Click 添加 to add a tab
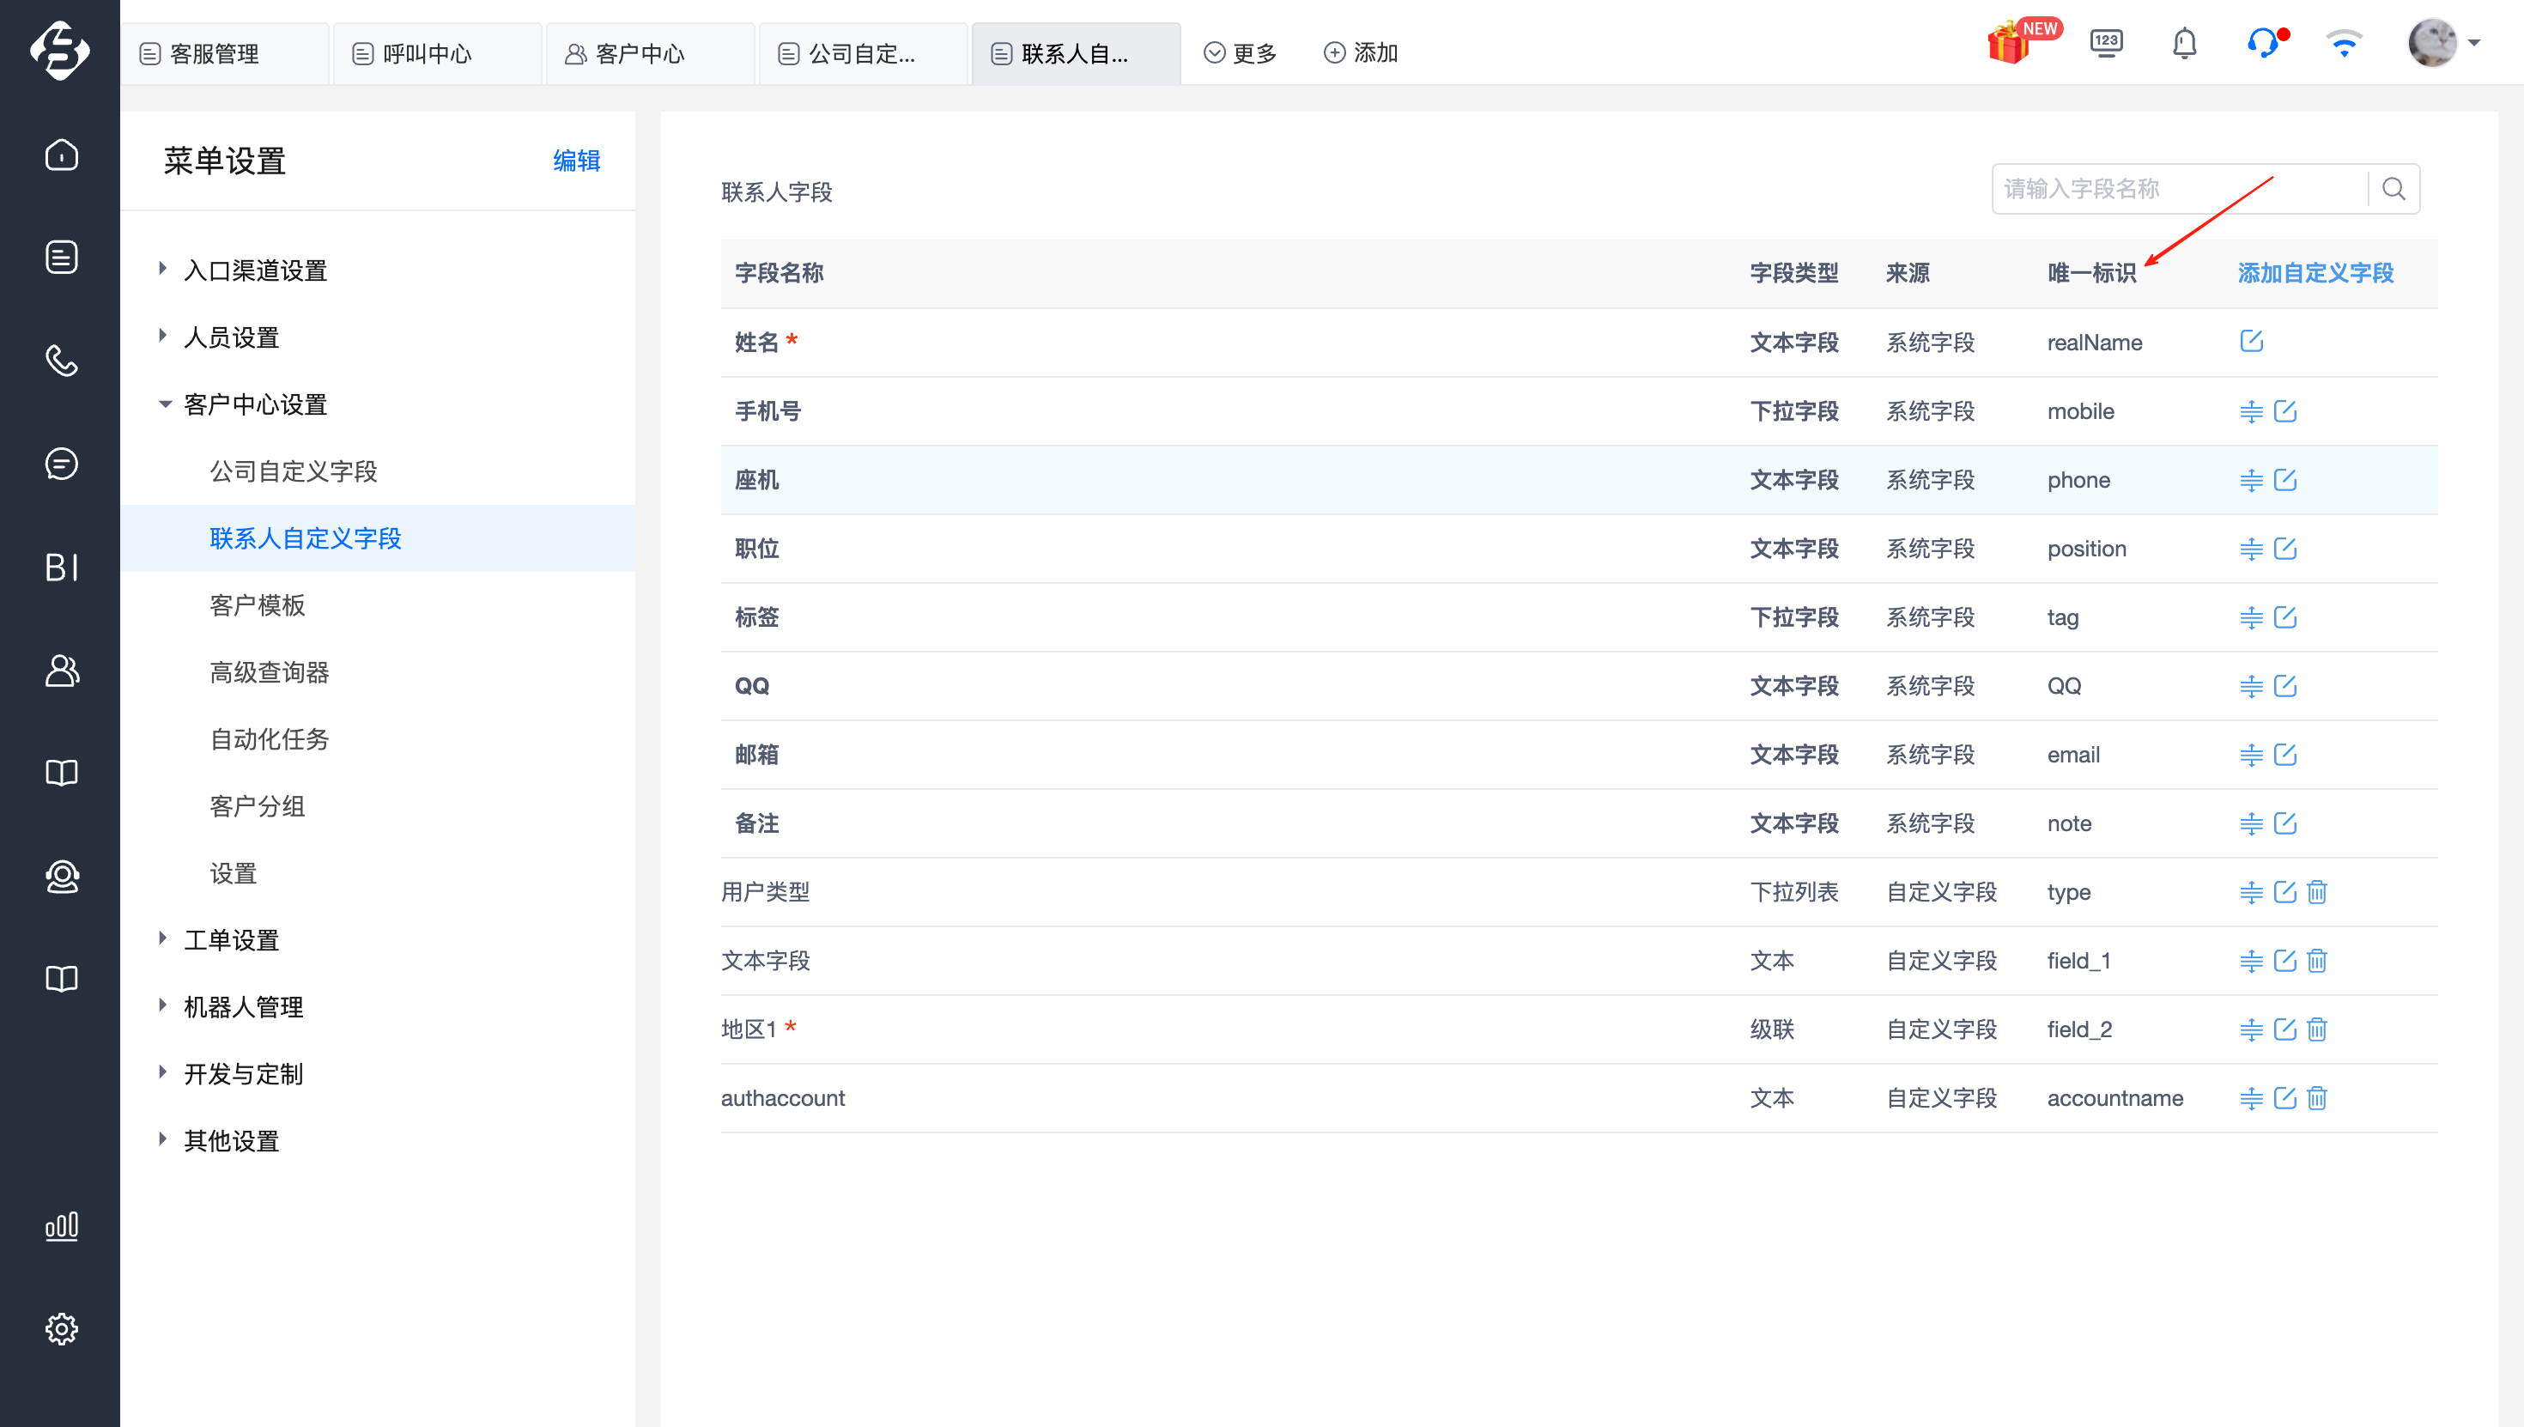 point(1360,53)
